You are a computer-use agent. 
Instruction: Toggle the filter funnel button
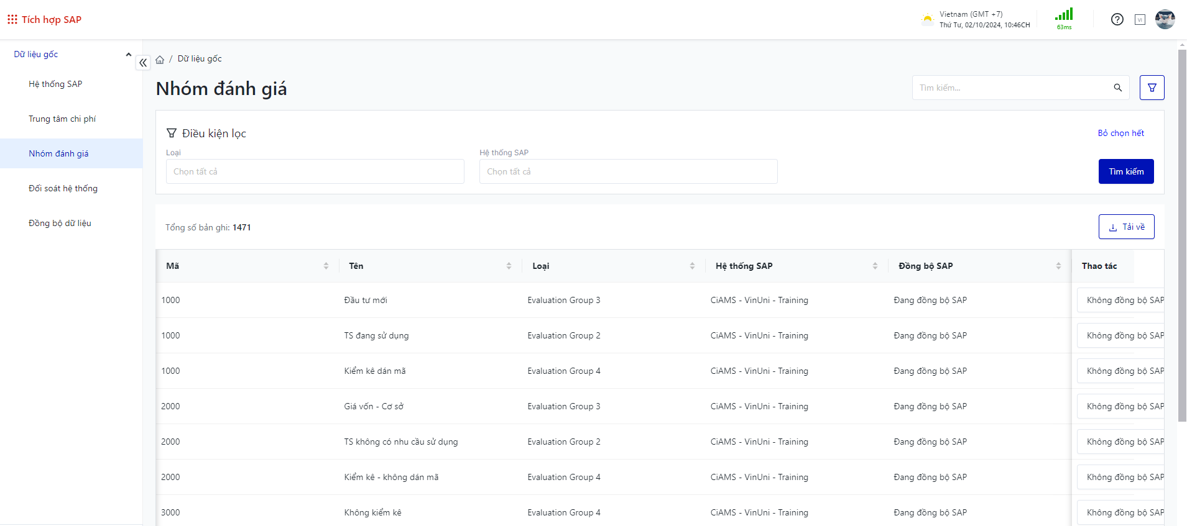pyautogui.click(x=1152, y=88)
